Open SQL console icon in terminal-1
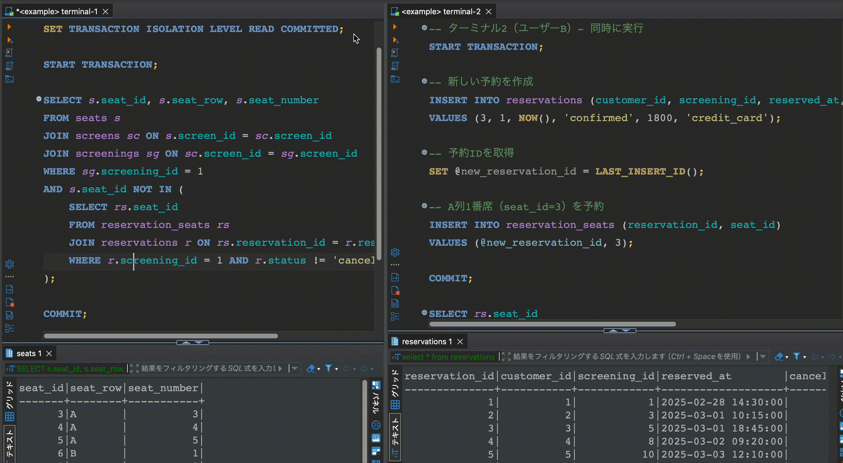843x463 pixels. pos(9,79)
